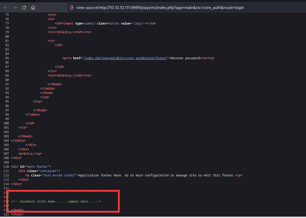
Task: Select line number 121
Action: pos(6,214)
